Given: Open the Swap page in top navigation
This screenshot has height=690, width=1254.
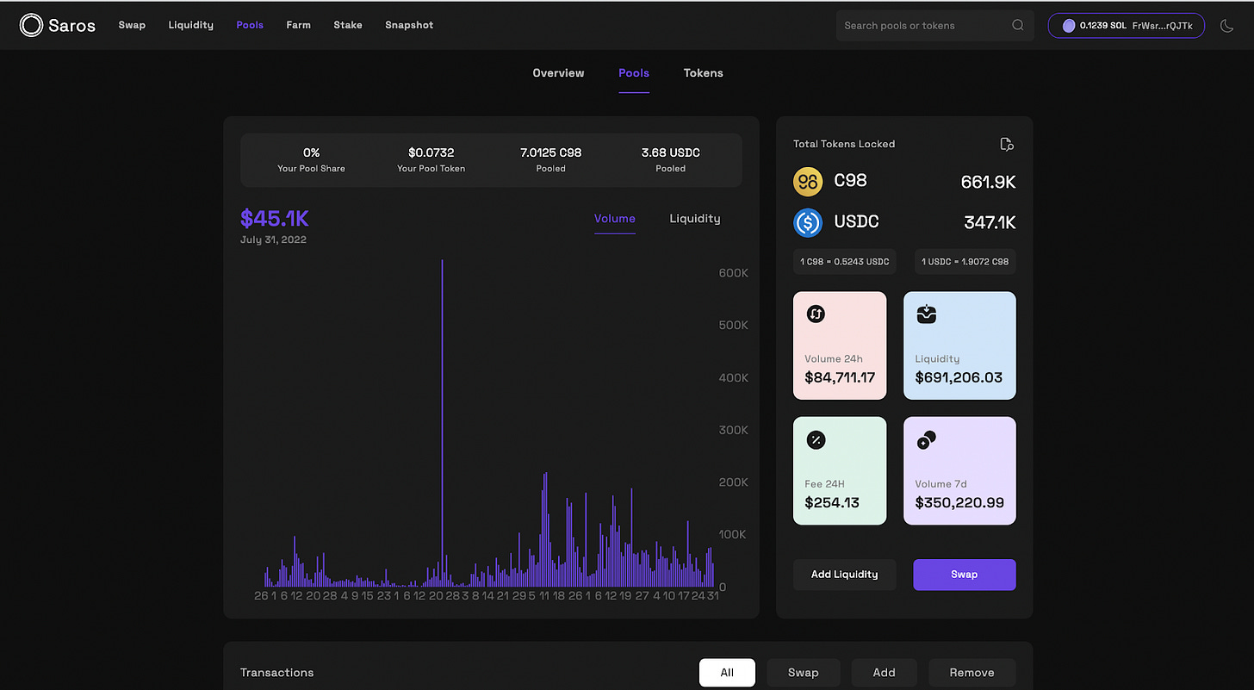Looking at the screenshot, I should [x=132, y=25].
